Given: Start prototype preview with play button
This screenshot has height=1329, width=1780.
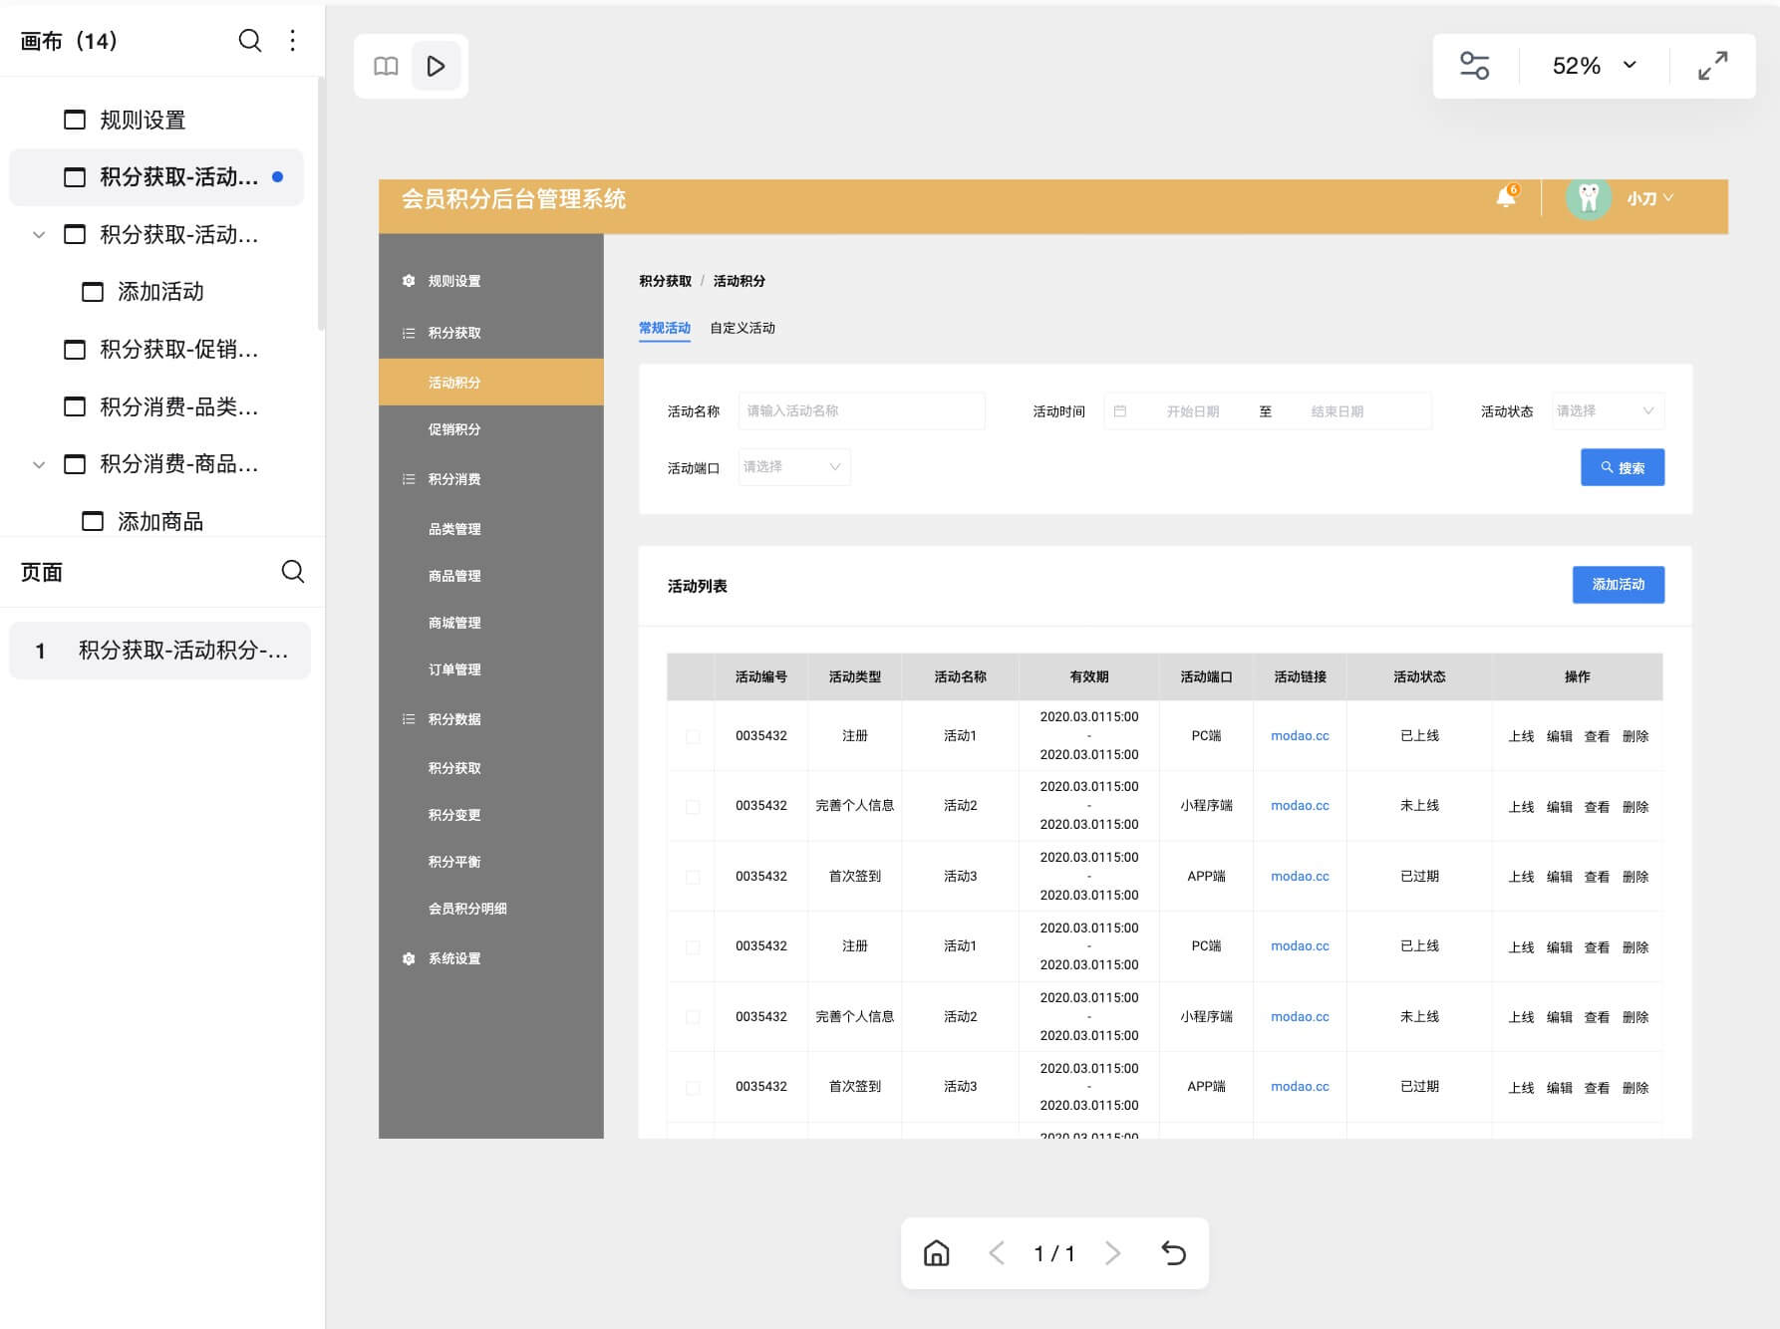Looking at the screenshot, I should 436,66.
